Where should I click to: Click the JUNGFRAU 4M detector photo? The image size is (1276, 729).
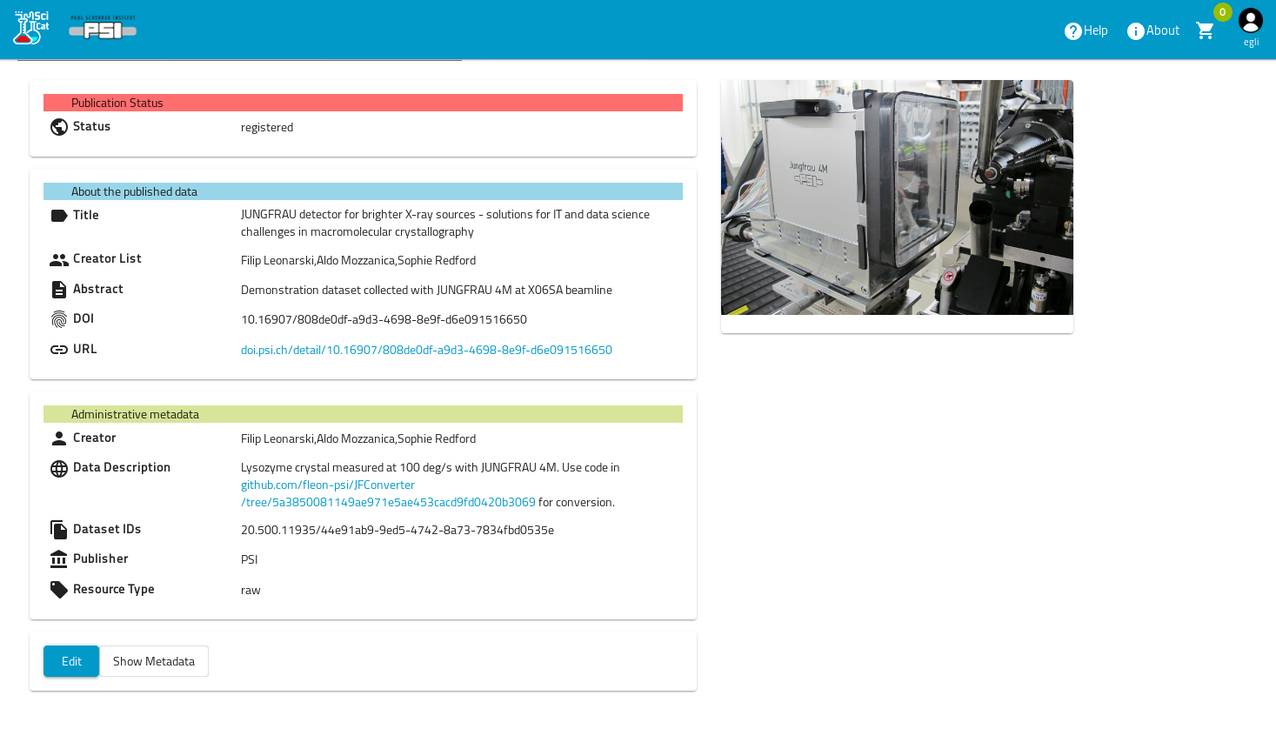tap(897, 197)
